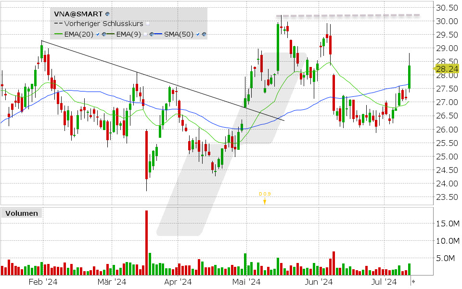Click the 10.0M volume axis value
Viewport: 462px width, 289px height.
coord(448,241)
